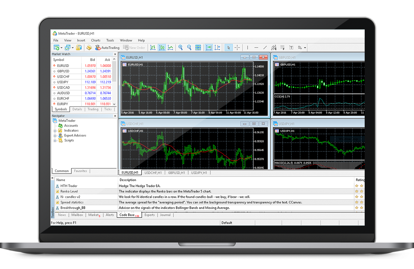Select the Fibonacci Retracement tool
The image size is (414, 269).
click(x=282, y=47)
